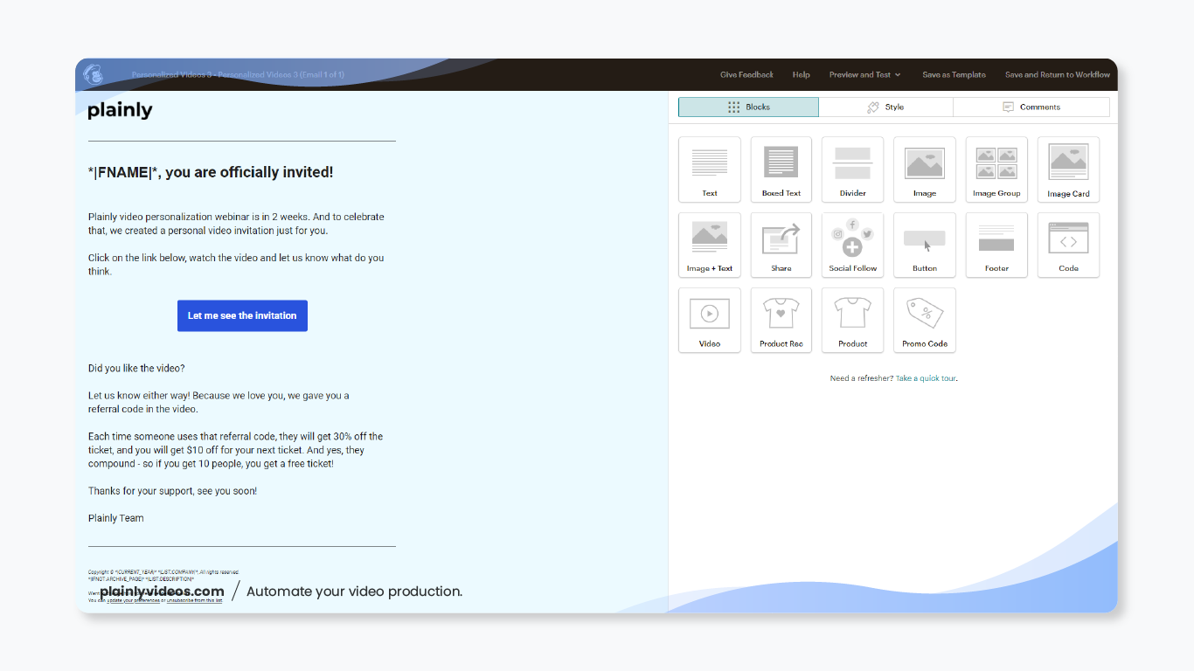Click the unsubscribe from this list link
Screen dimensions: 1194x671
[x=194, y=601]
